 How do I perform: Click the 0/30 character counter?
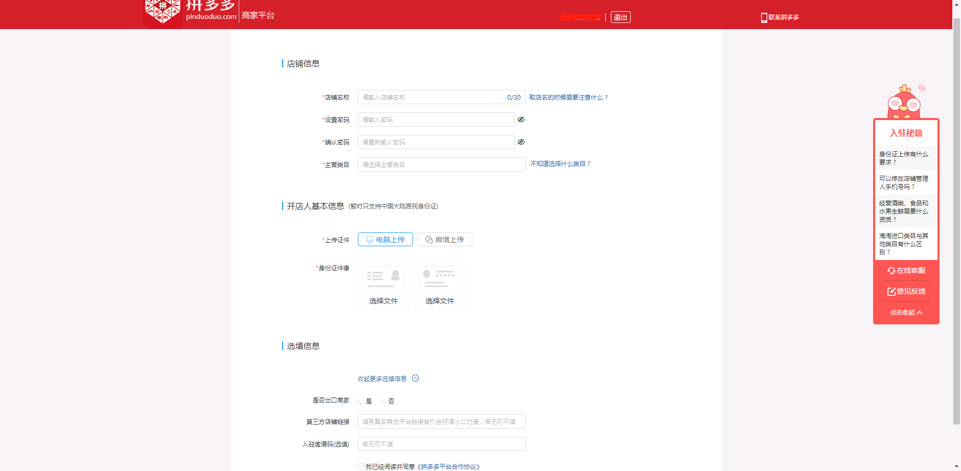tap(514, 97)
